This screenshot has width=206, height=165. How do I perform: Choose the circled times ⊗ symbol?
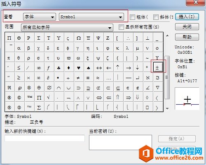29,87
